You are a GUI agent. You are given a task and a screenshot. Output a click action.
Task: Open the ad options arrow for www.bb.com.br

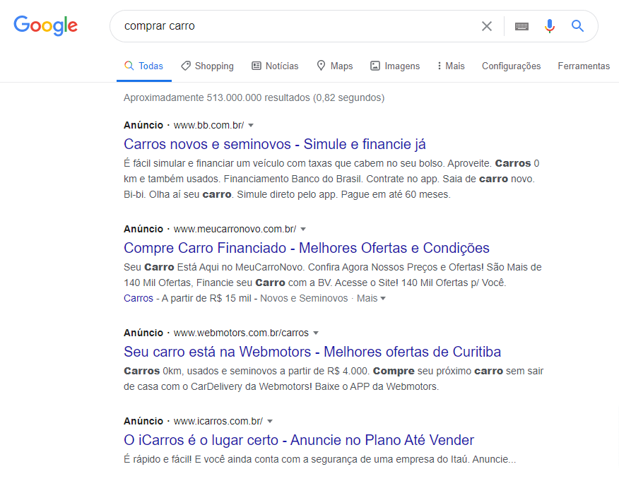click(252, 125)
